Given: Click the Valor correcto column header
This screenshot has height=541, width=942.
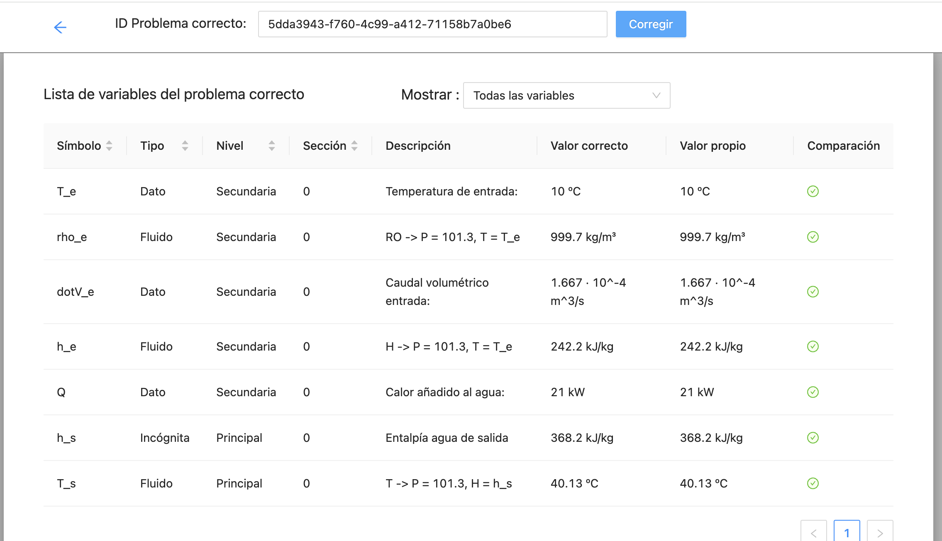Looking at the screenshot, I should pos(589,146).
